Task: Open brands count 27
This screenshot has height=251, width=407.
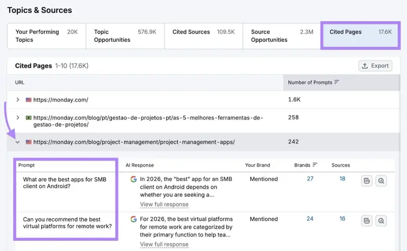Action: [x=310, y=179]
